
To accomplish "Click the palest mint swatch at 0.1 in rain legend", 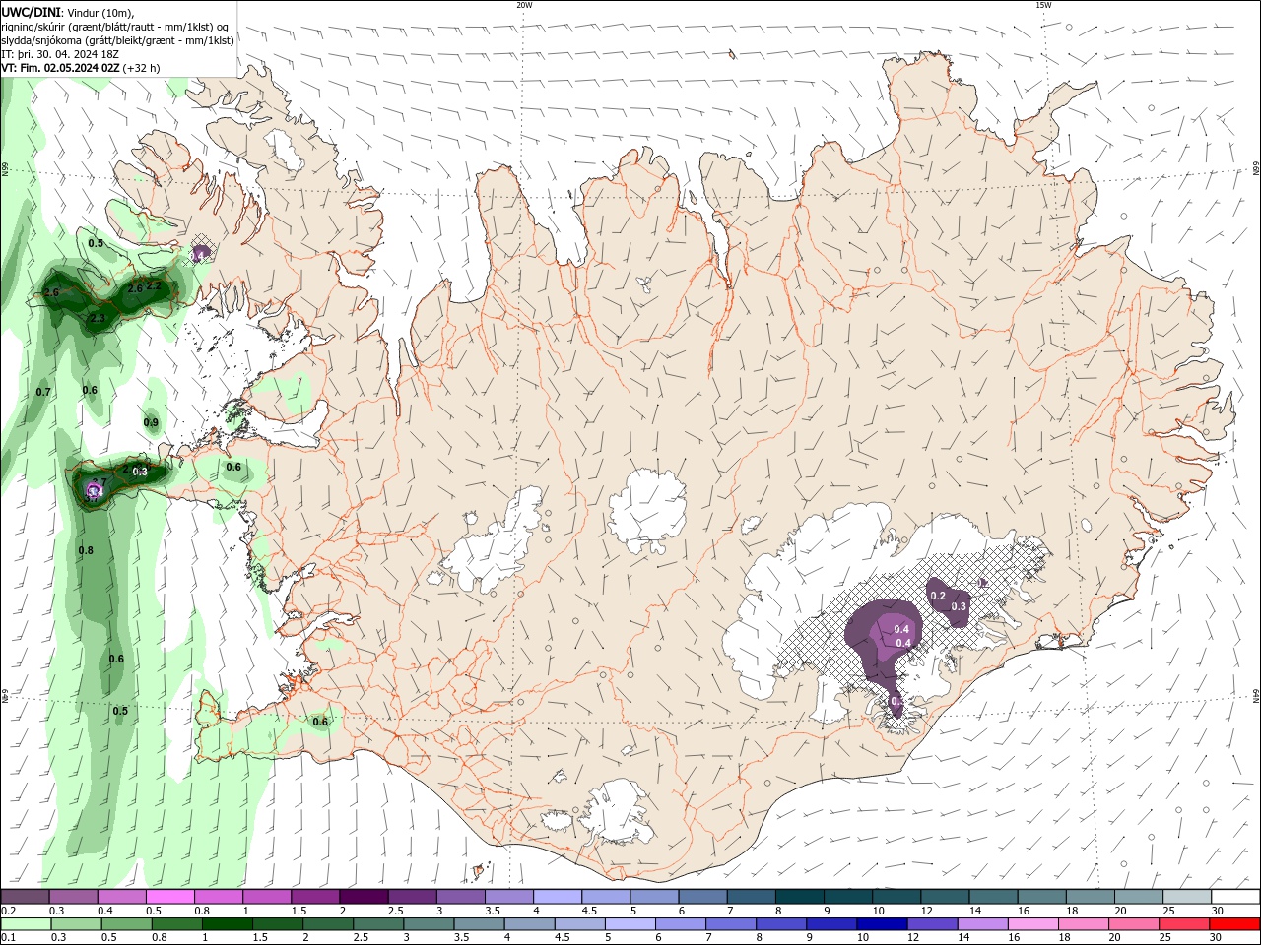I will point(27,924).
